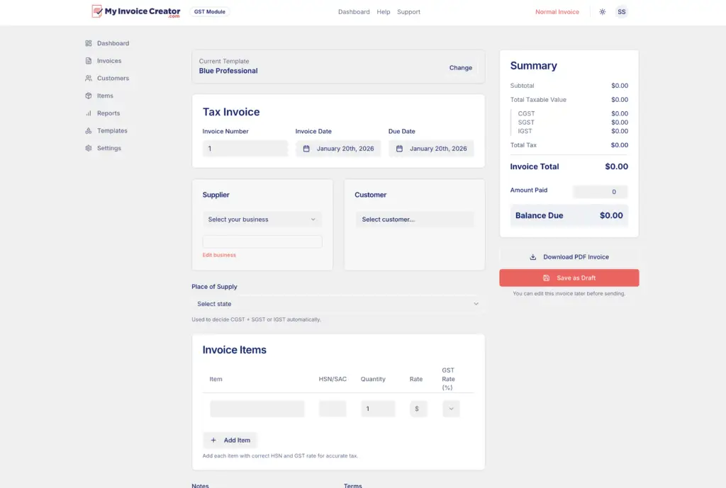Select the Templates icon in the sidebar

(88, 130)
